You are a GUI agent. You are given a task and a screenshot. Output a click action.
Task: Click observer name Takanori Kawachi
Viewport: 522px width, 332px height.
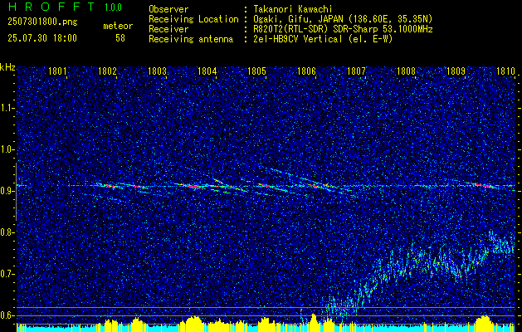point(293,9)
